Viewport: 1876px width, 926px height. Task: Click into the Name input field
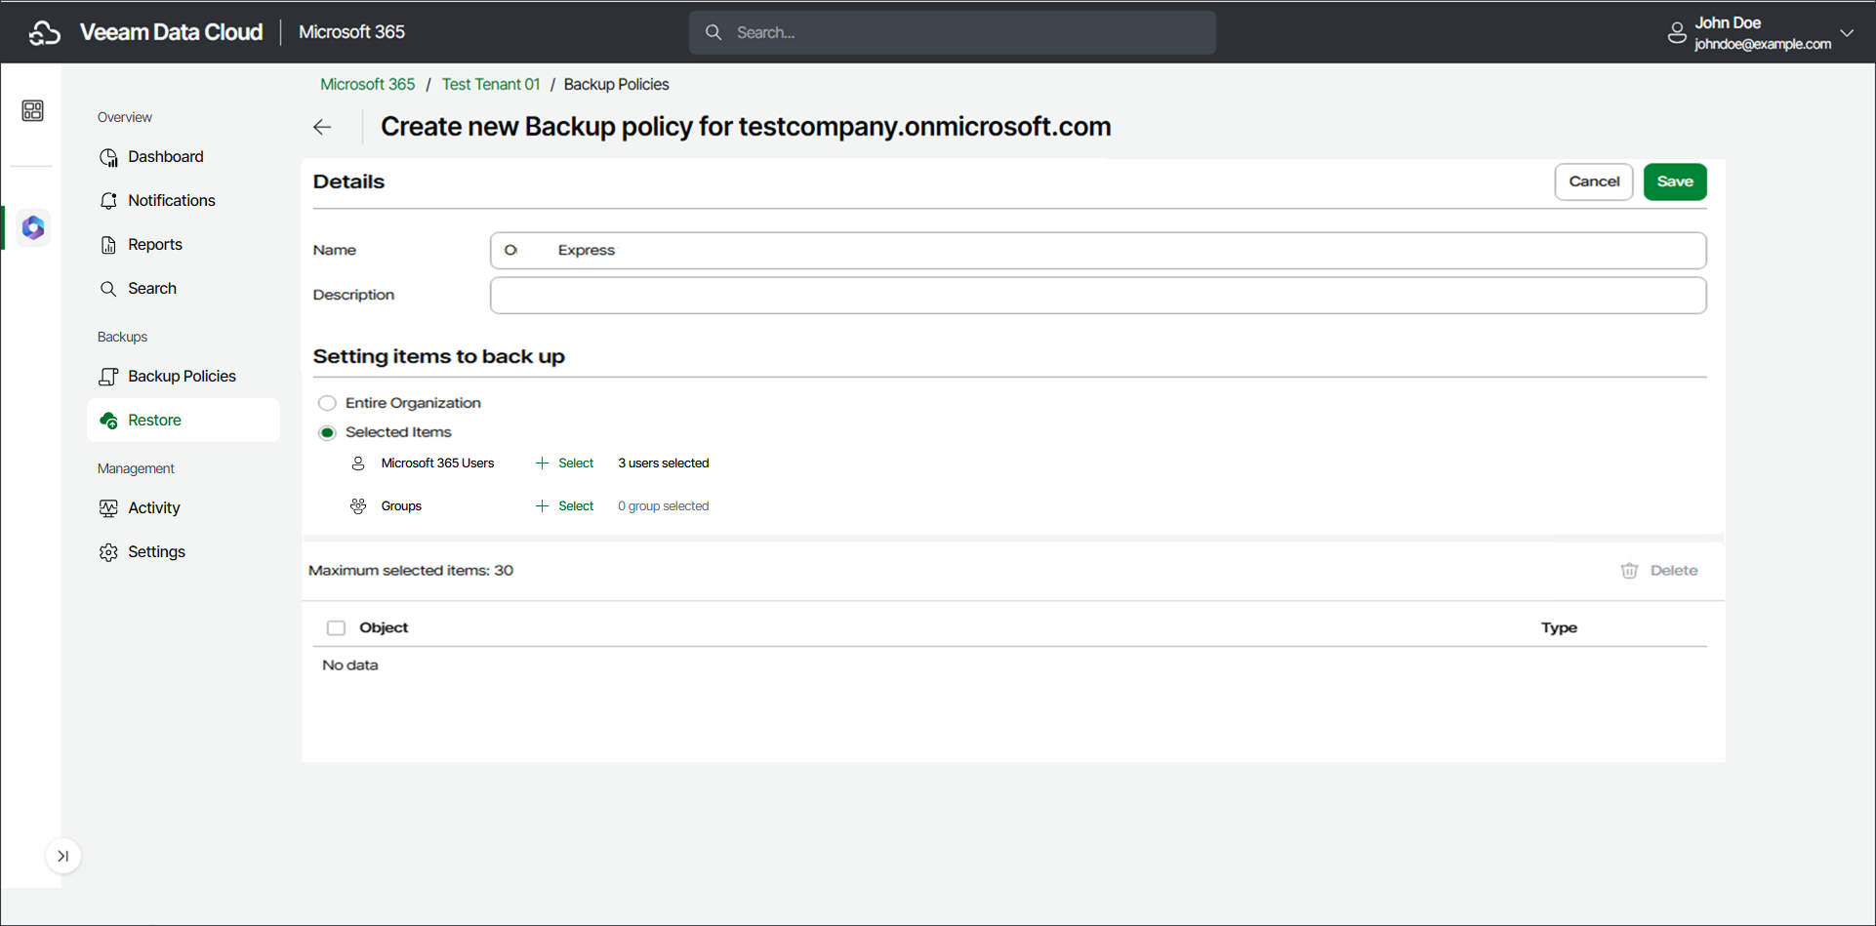tap(1098, 251)
